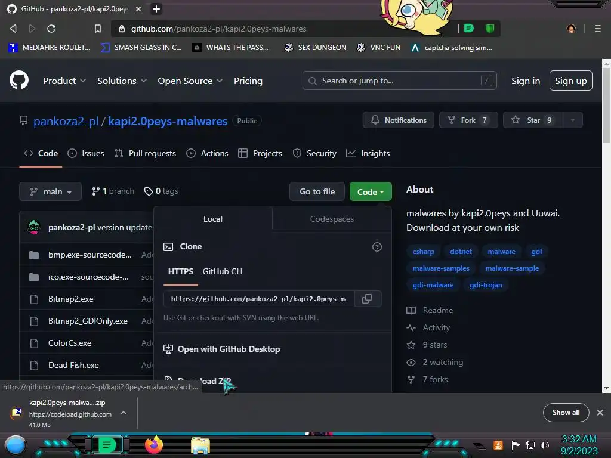
Task: Close the GitHub browser tab
Action: point(138,9)
